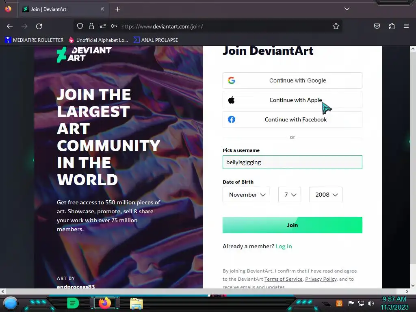Viewport: 416px width, 312px height.
Task: Open the day dropdown showing 7
Action: tap(289, 195)
